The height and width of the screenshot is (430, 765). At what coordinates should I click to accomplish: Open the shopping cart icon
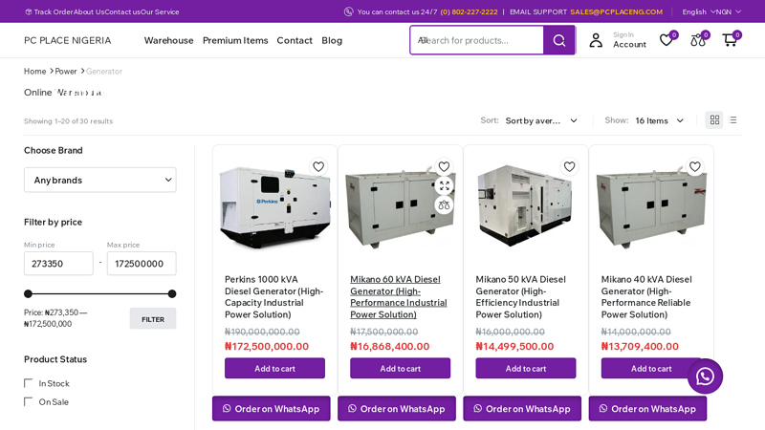pos(730,40)
